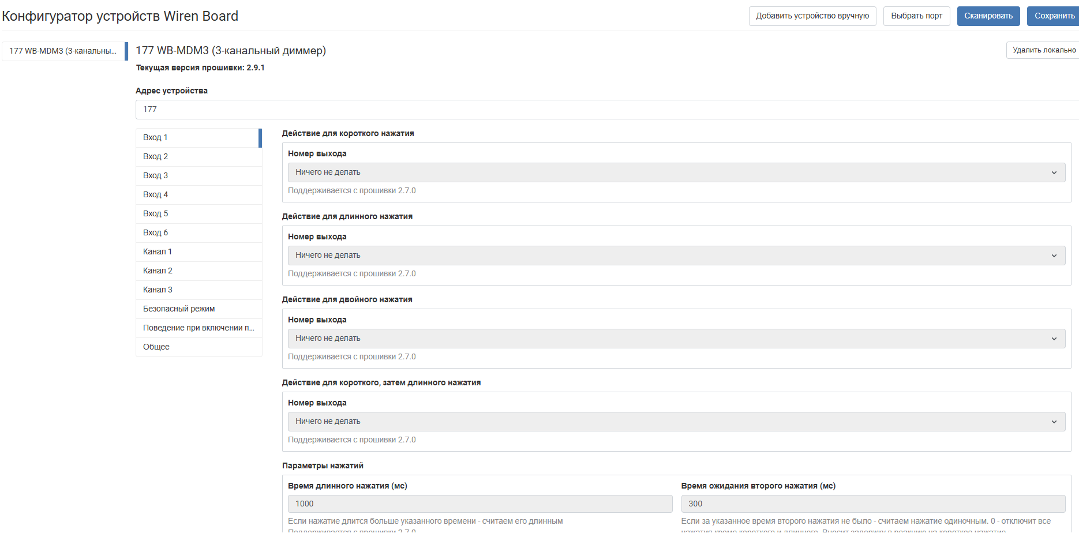
Task: Open the Выбрать порт dialog
Action: pos(916,16)
